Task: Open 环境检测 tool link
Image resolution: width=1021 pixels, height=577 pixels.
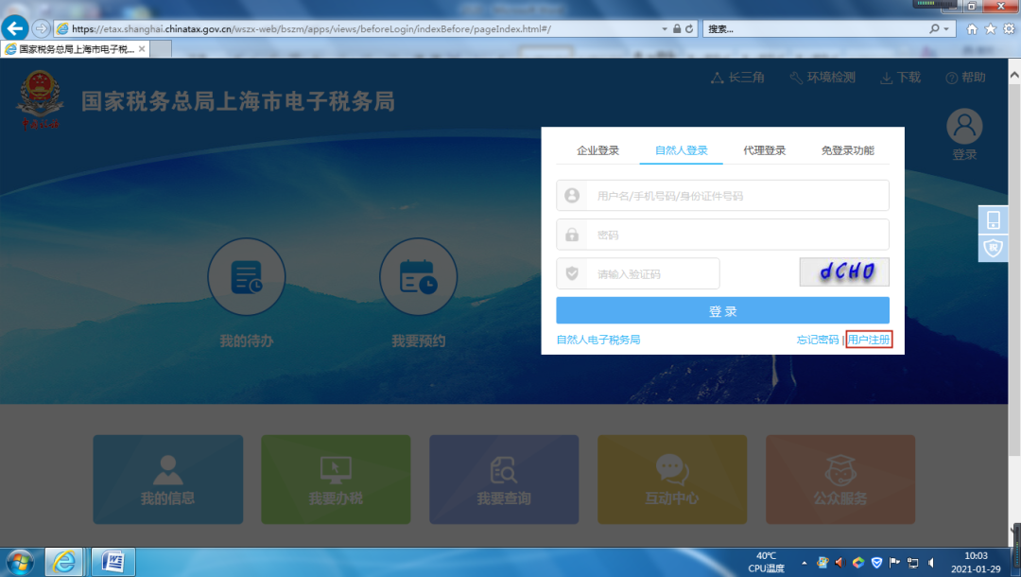Action: [822, 78]
